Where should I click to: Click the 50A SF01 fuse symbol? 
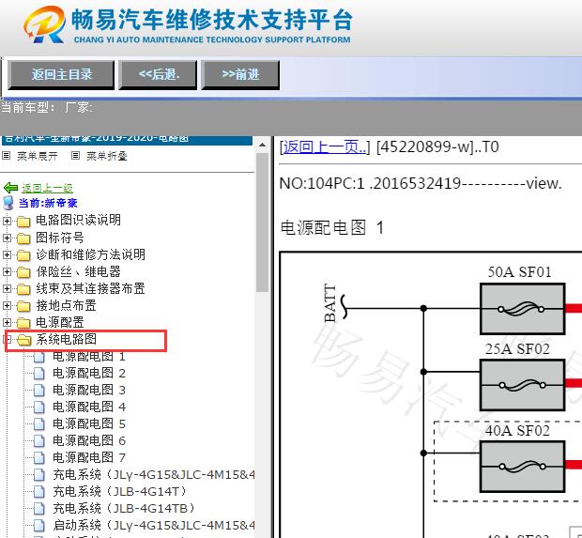522,309
